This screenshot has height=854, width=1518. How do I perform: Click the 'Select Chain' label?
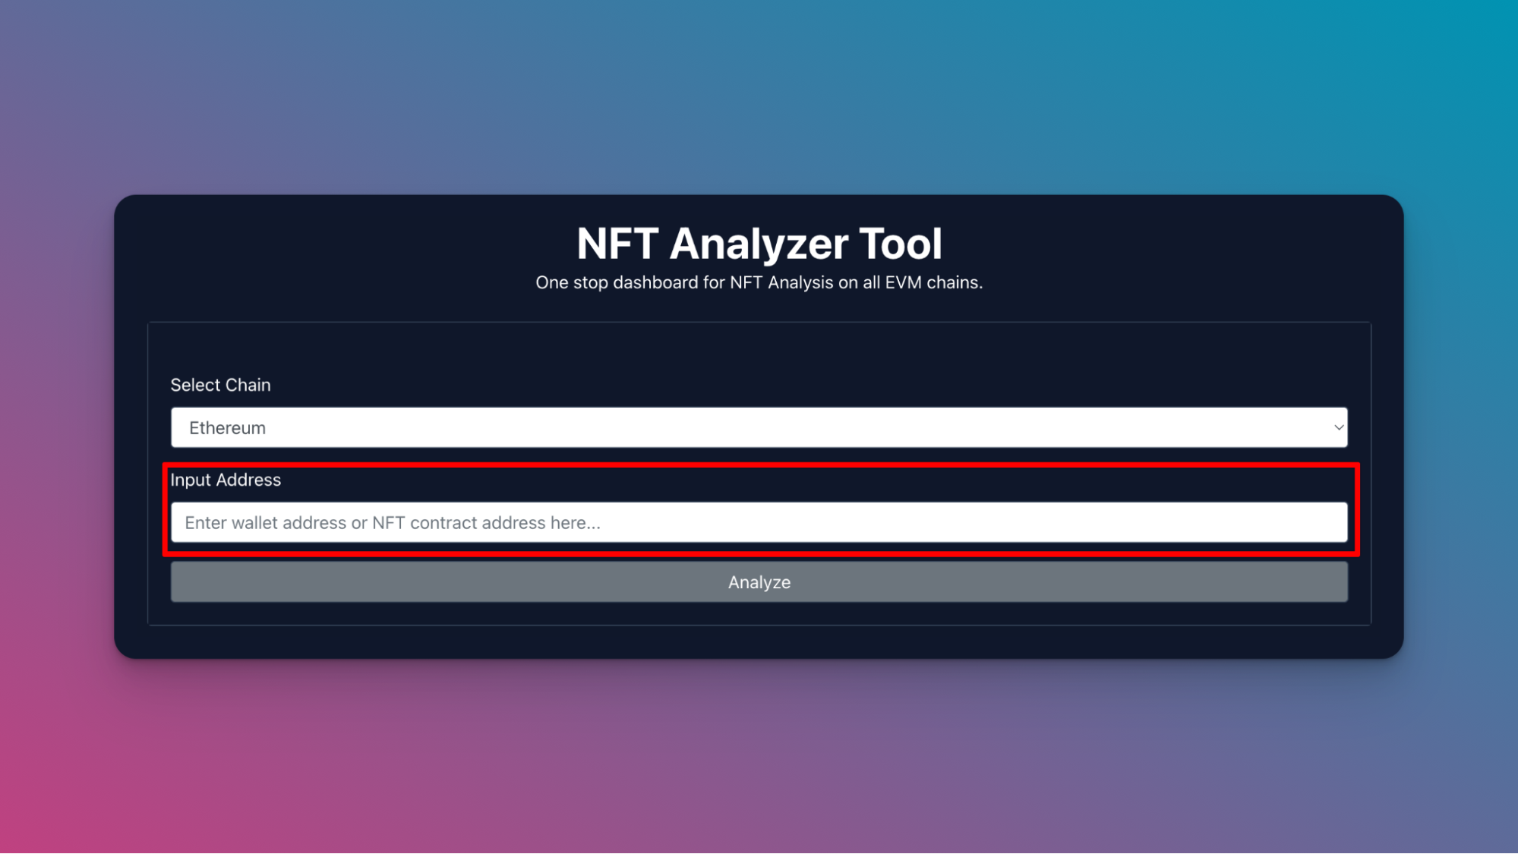(x=220, y=385)
